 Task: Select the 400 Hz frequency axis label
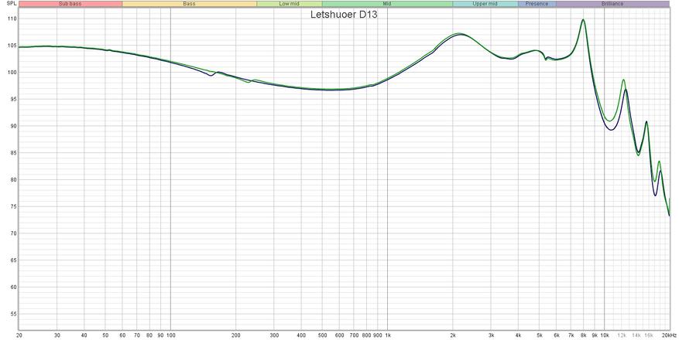coord(301,335)
